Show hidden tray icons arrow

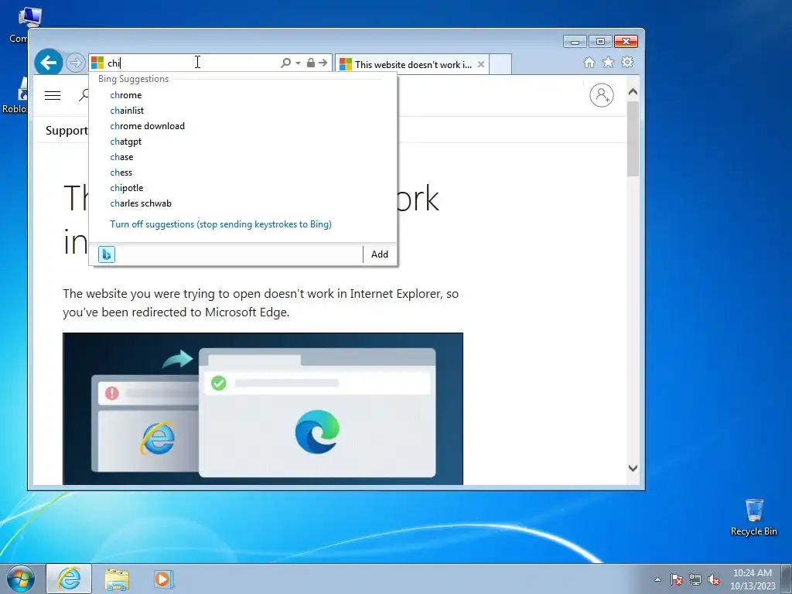[x=657, y=579]
